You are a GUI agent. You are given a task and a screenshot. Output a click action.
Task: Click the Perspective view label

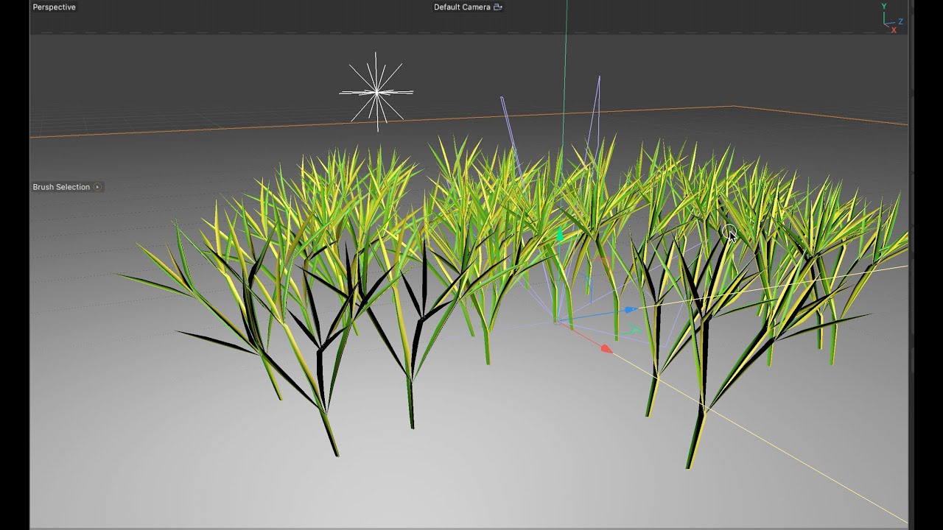point(54,7)
